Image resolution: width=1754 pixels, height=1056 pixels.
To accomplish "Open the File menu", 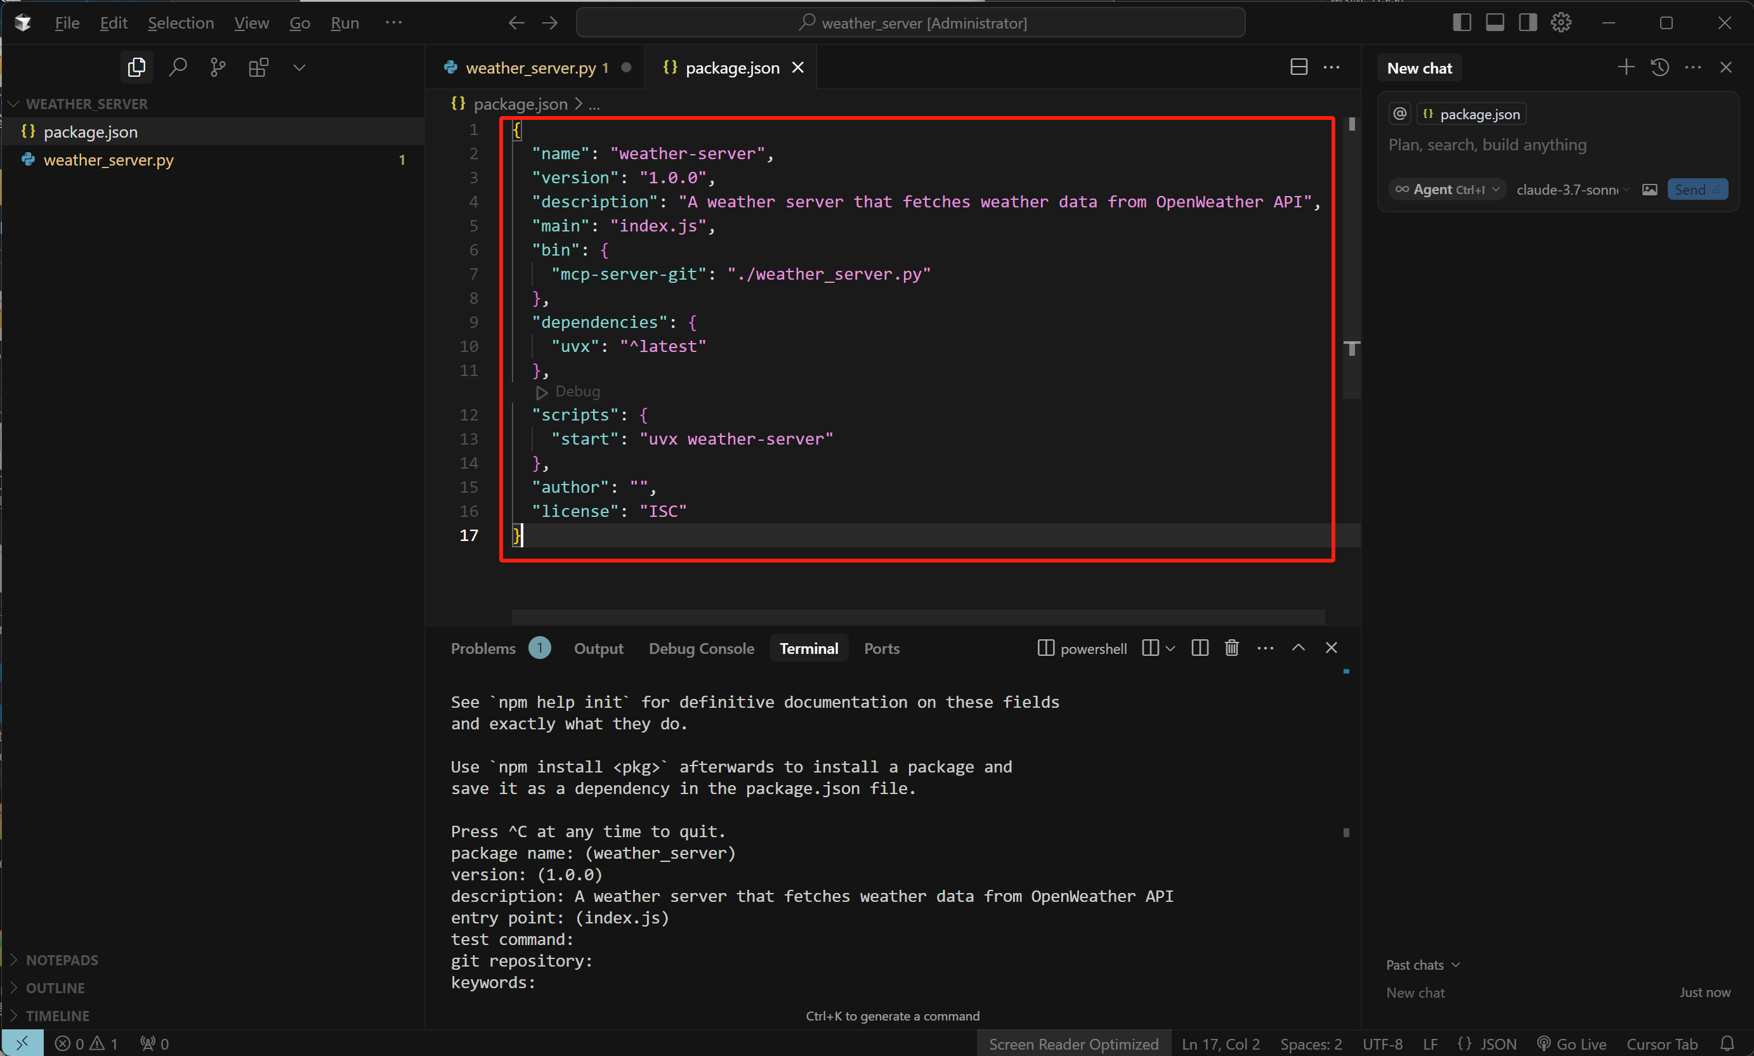I will (67, 23).
